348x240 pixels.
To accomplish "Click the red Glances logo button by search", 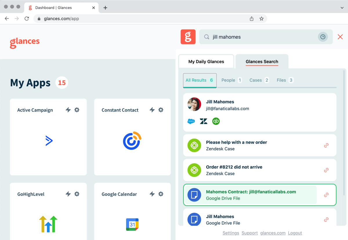I will [x=188, y=37].
